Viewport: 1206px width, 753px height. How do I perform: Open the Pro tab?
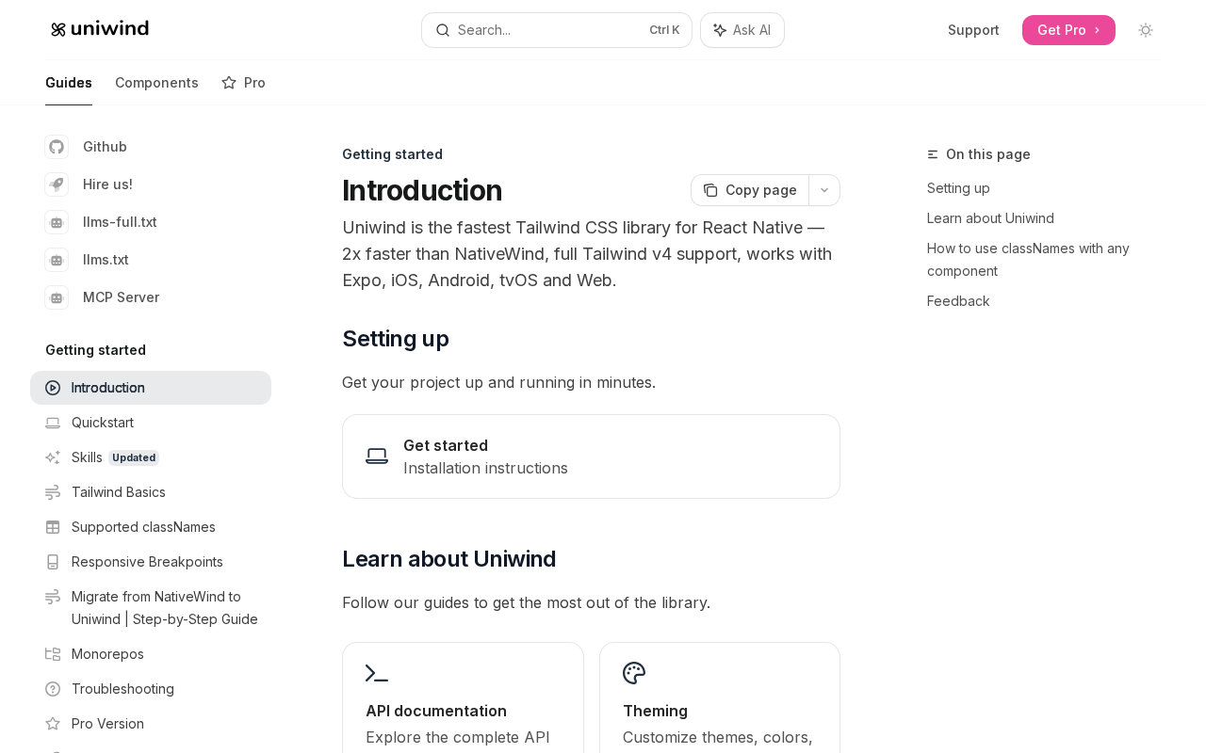click(x=244, y=83)
